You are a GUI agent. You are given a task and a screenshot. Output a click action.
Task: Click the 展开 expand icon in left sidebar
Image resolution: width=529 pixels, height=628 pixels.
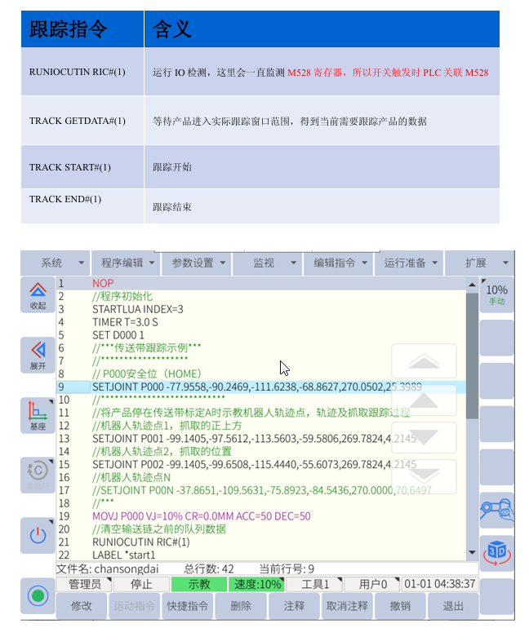coord(38,354)
